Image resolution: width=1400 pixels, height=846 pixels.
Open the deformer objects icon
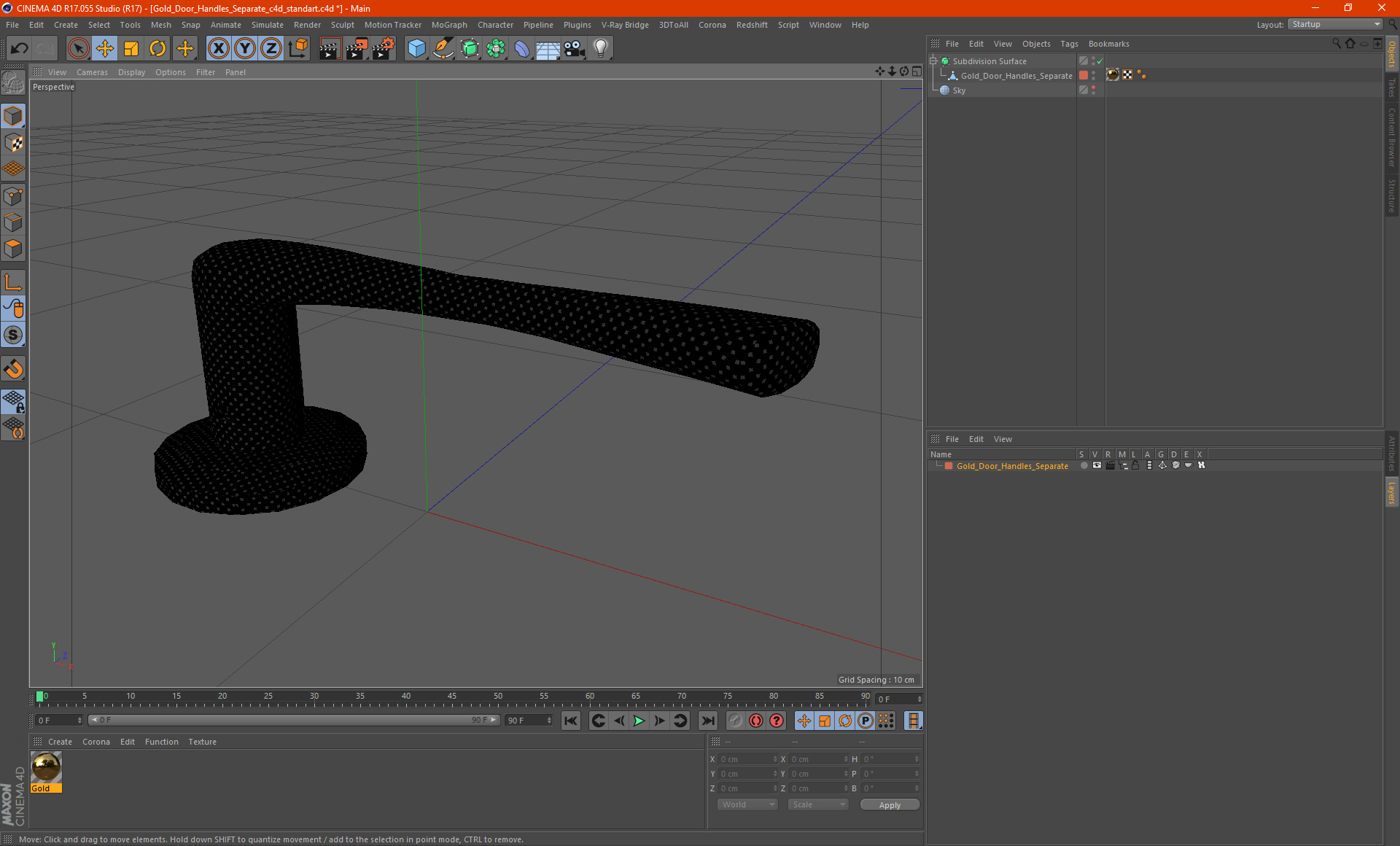522,48
